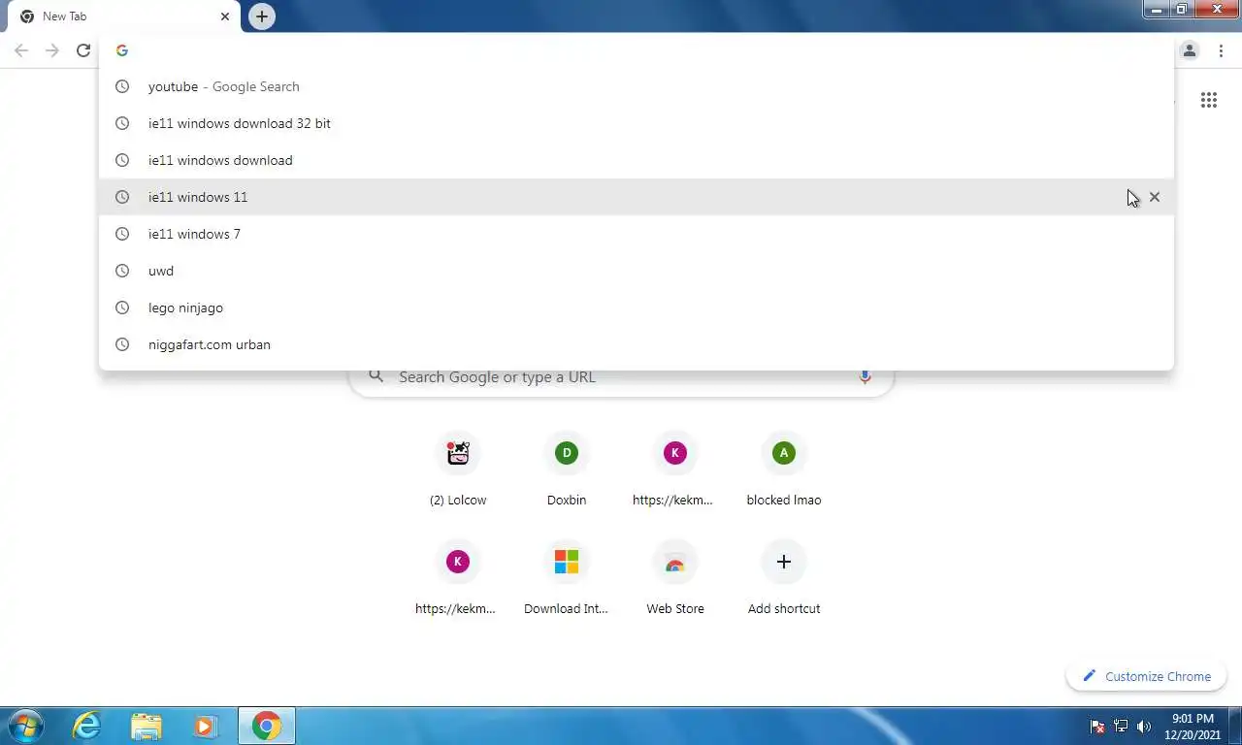This screenshot has width=1242, height=745.
Task: Click the Add shortcut tile
Action: (x=784, y=580)
